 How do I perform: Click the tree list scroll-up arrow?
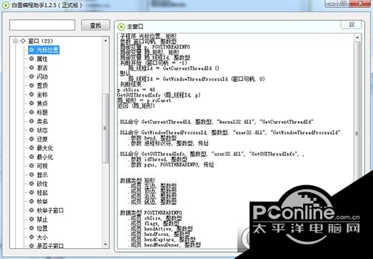[106, 41]
